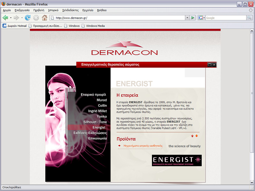Click the vertical scrollbar up arrow
Screen dimensions: 255x191
(x=252, y=31)
